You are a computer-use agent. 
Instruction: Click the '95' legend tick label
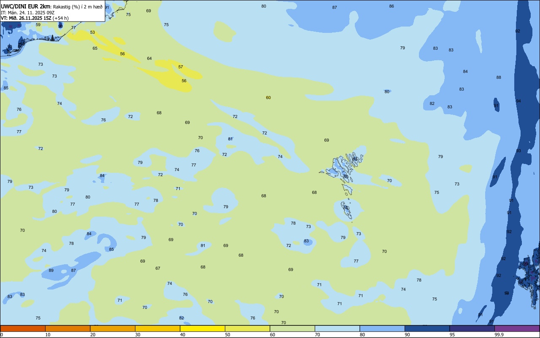[x=452, y=335]
